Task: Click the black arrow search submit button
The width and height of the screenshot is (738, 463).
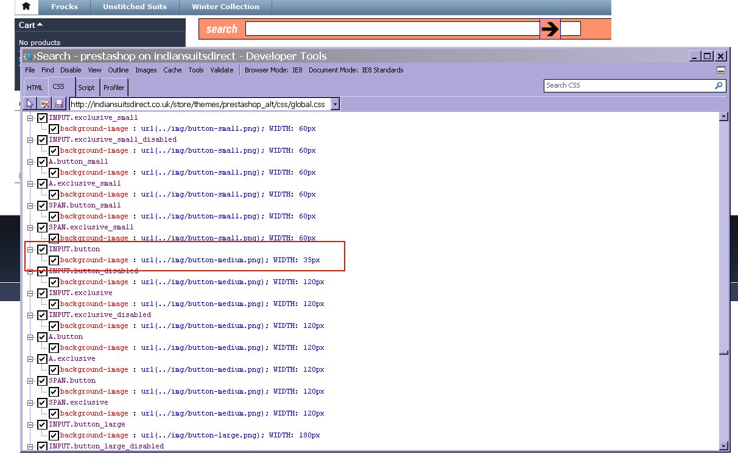Action: (550, 29)
